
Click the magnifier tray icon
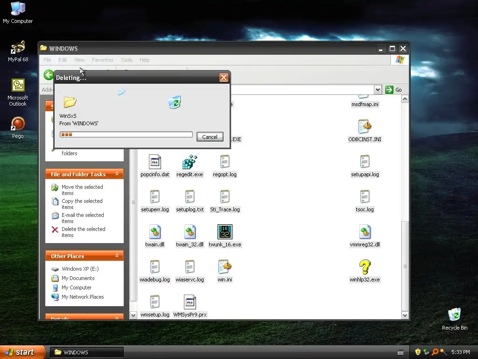435,352
